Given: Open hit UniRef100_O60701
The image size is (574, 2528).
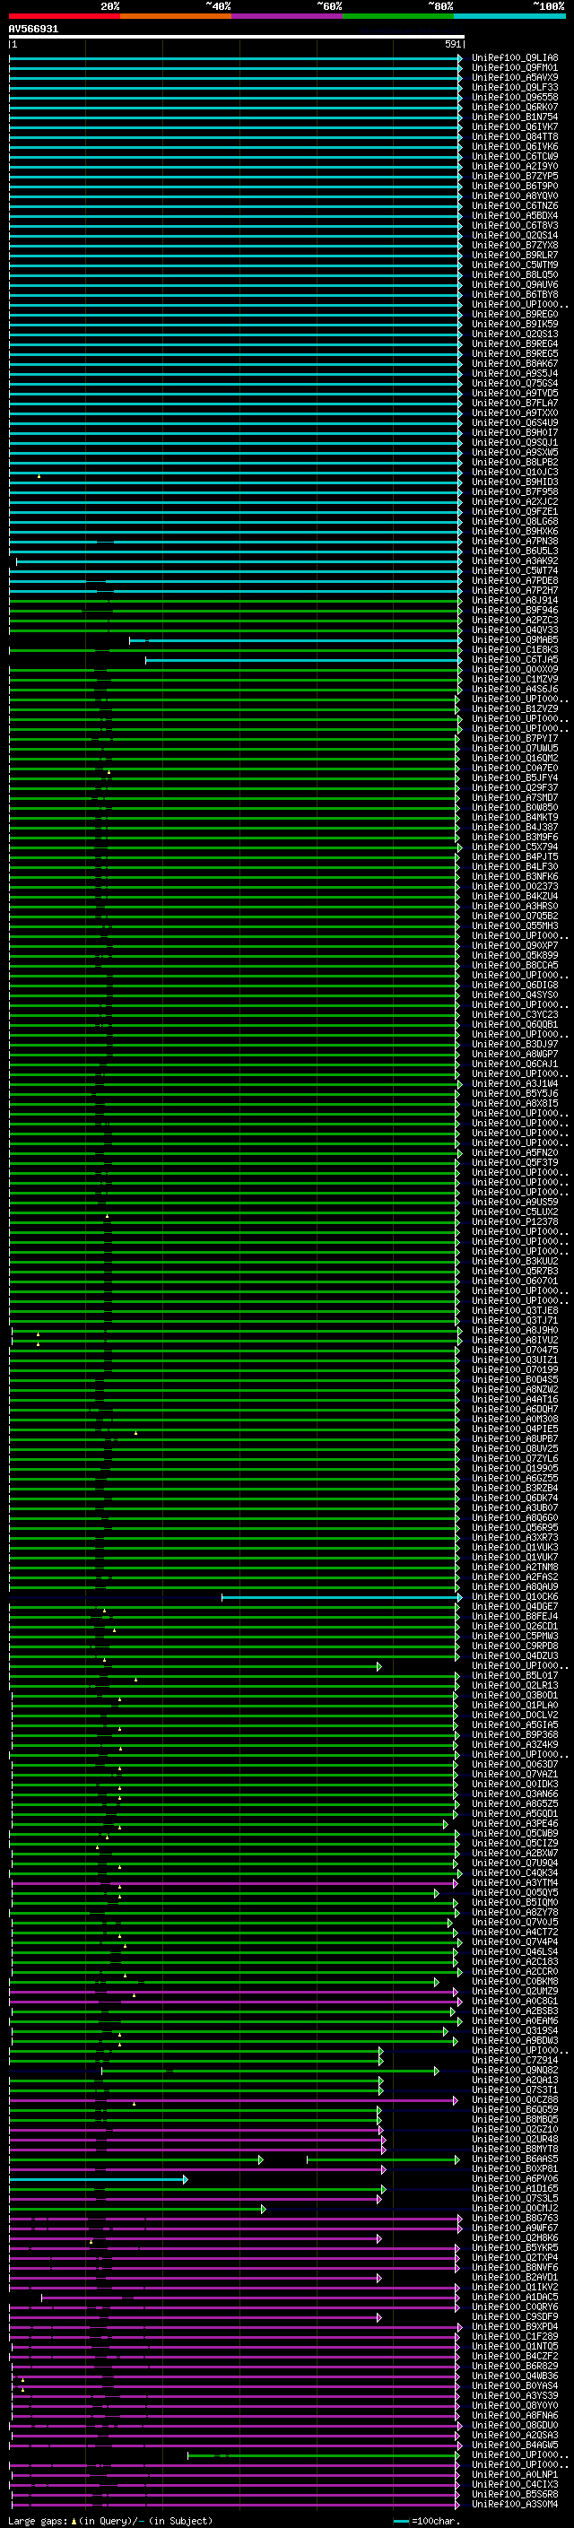Looking at the screenshot, I should 515,1281.
